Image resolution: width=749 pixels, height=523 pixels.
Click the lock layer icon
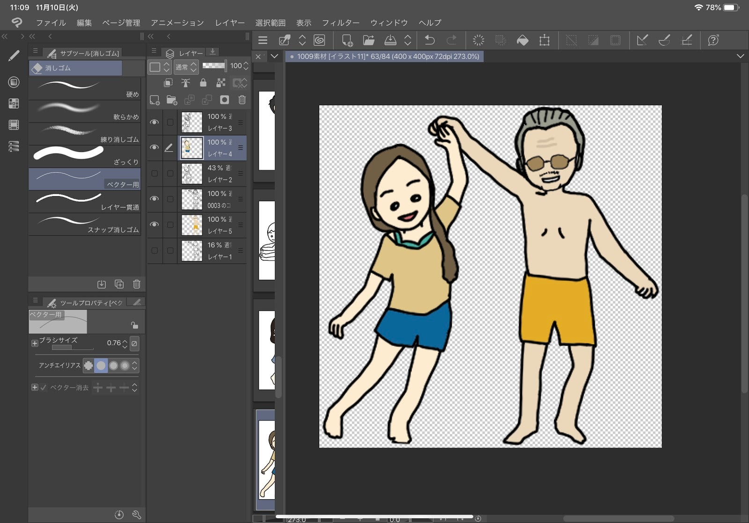click(203, 83)
